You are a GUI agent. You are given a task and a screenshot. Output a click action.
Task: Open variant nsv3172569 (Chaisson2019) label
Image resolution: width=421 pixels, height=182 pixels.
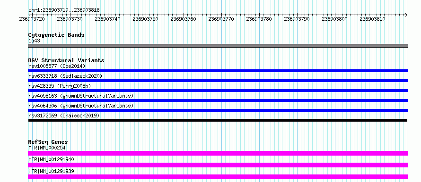pyautogui.click(x=64, y=116)
